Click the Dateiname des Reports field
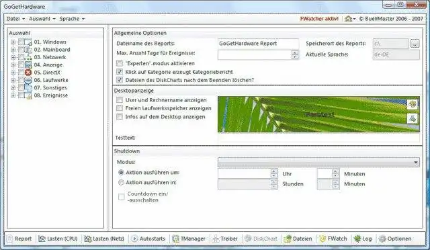430x250 pixels. [258, 44]
